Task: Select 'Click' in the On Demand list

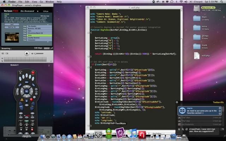Action: pos(39,35)
